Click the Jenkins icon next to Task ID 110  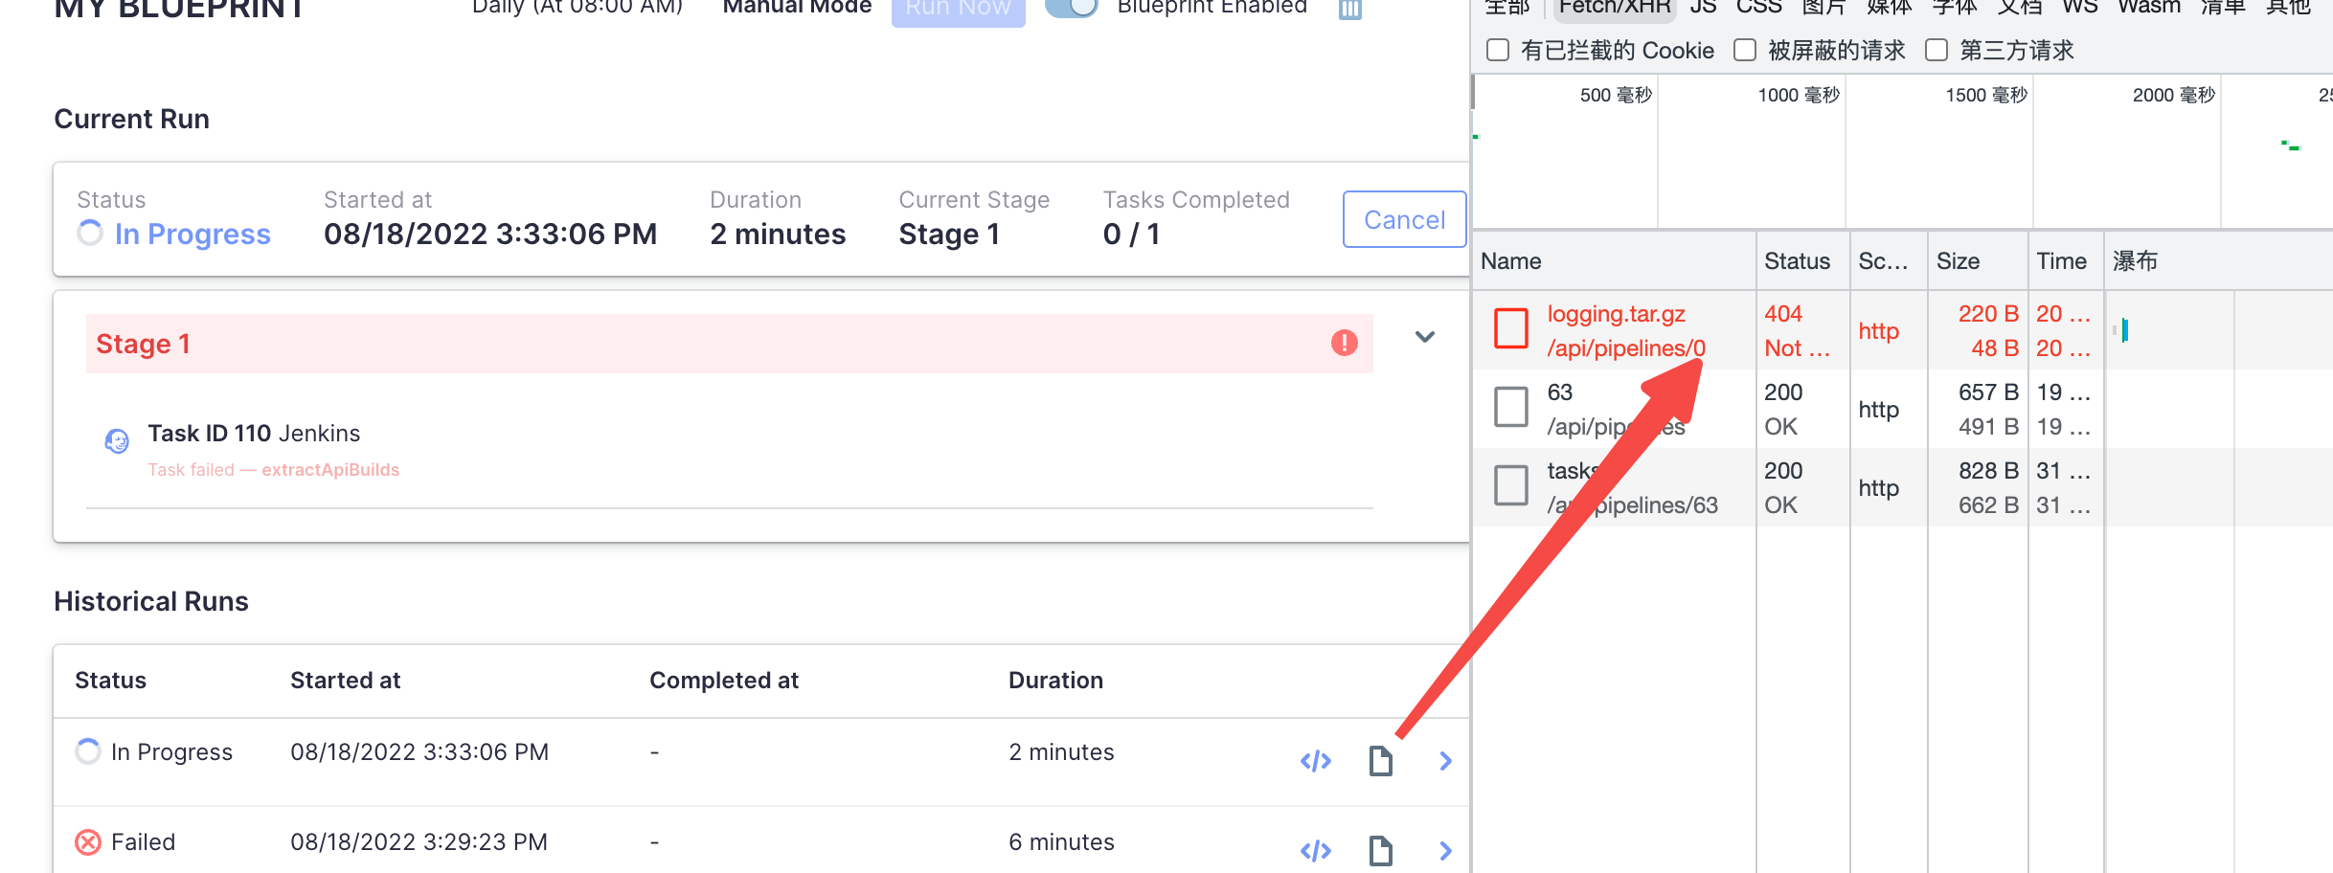click(x=116, y=440)
